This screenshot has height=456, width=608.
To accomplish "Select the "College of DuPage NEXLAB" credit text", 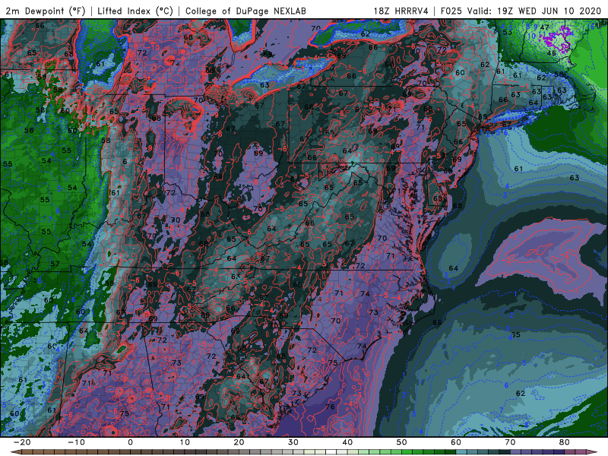I will (x=245, y=11).
